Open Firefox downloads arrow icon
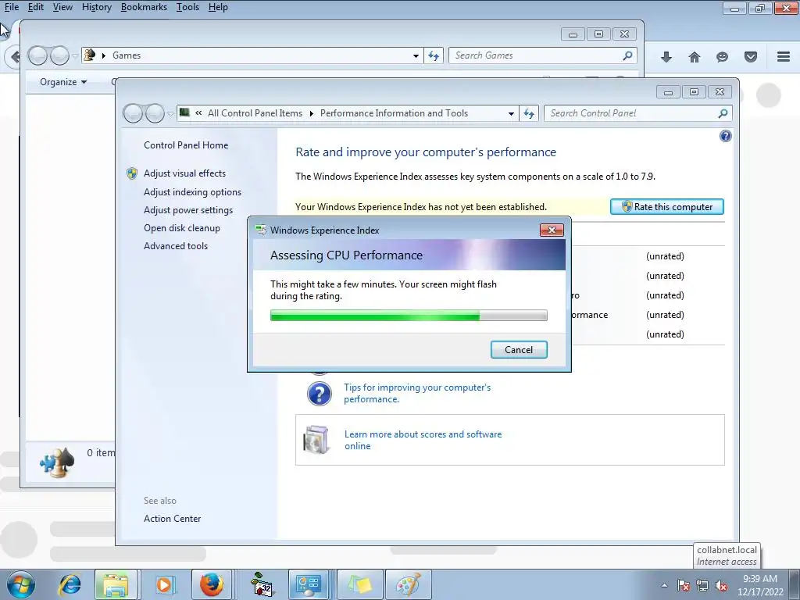 (666, 56)
